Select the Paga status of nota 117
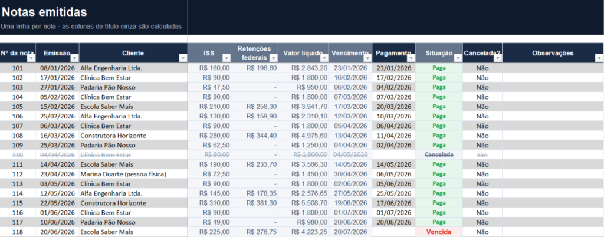 pyautogui.click(x=439, y=222)
